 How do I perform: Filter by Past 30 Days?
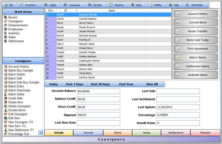point(100,84)
